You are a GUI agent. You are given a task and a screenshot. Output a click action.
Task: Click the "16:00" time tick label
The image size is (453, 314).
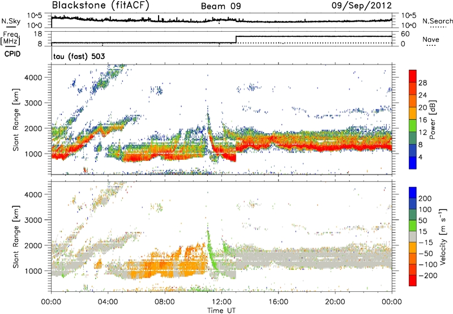(278, 302)
